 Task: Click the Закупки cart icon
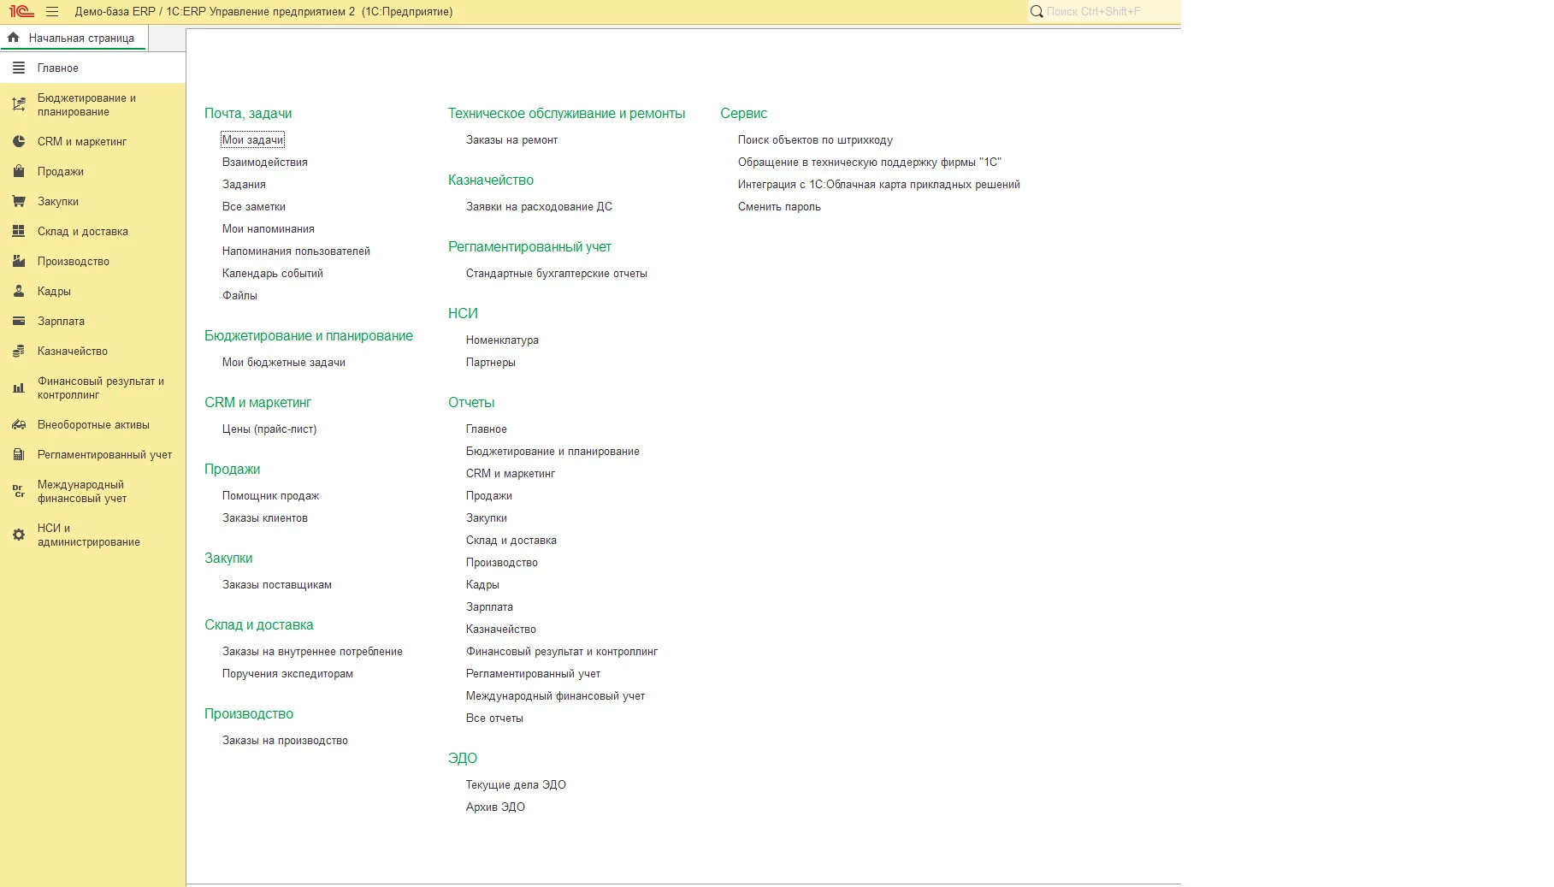19,201
